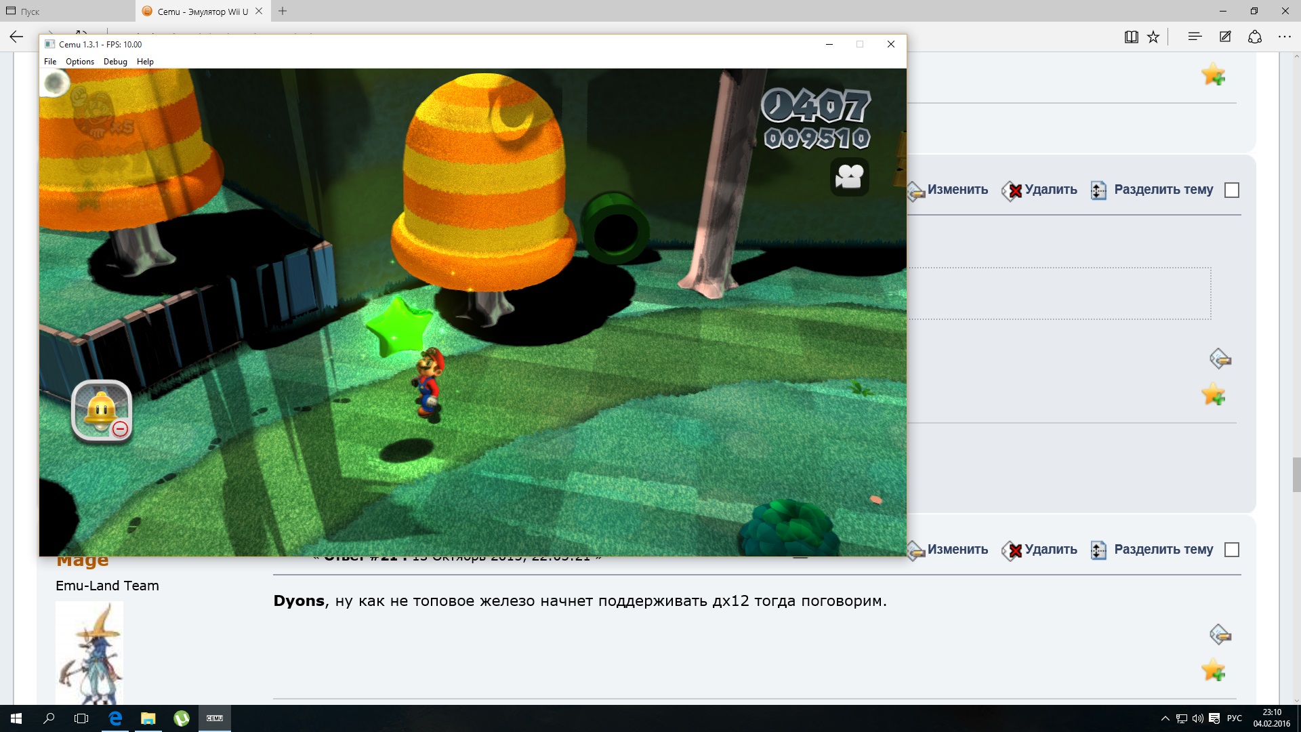Tick the checkbox on the lower post
1301x732 pixels.
1232,550
